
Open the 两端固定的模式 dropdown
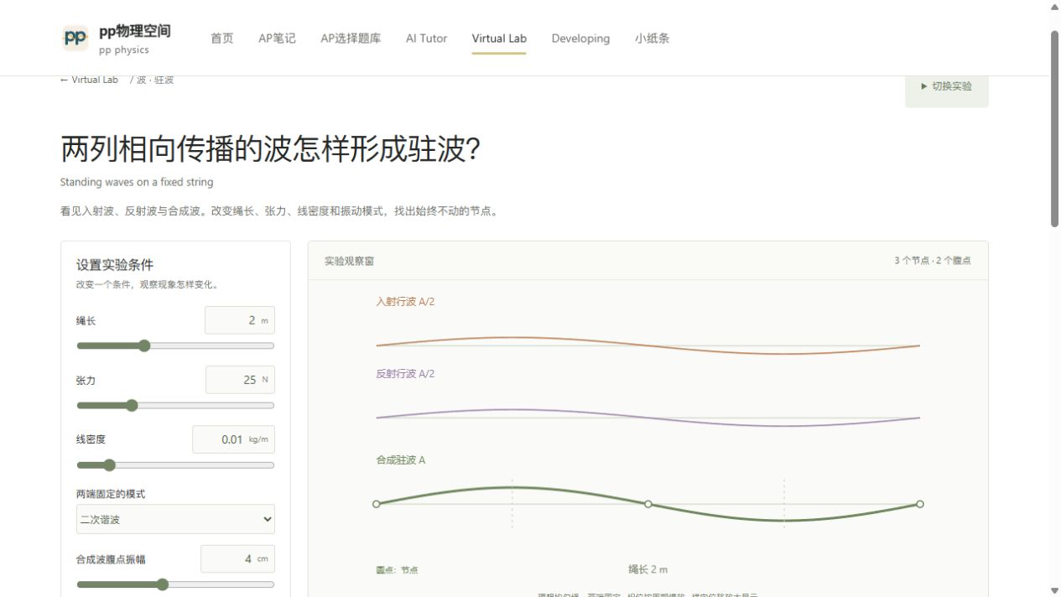point(175,519)
